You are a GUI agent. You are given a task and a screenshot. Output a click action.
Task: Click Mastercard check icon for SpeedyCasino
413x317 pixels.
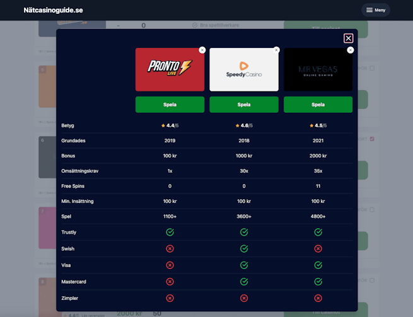click(244, 282)
